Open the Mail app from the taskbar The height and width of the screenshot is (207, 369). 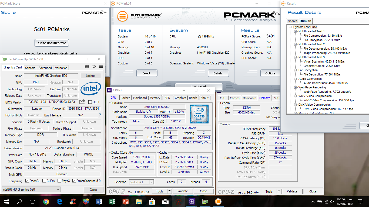[165, 201]
